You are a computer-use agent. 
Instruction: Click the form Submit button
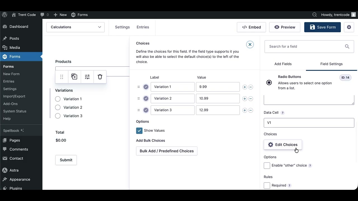66,160
